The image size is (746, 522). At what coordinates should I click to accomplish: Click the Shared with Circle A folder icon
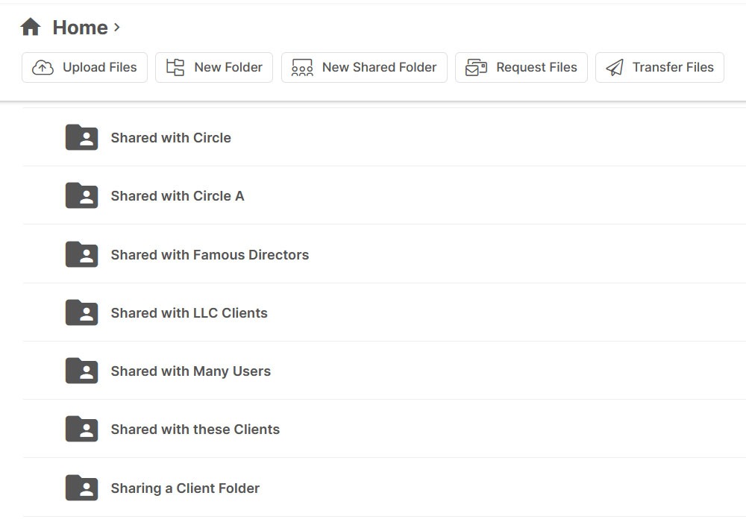81,195
